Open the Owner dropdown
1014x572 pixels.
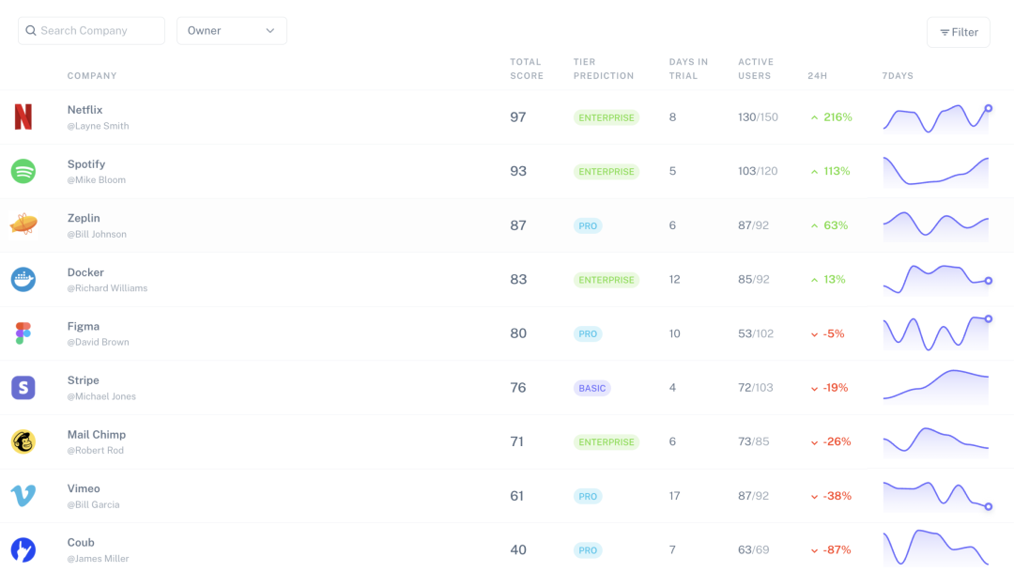[x=232, y=30]
